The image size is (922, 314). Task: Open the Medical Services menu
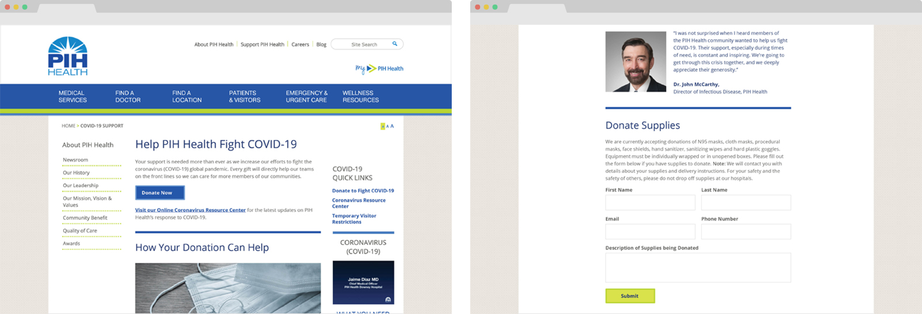[x=73, y=97]
